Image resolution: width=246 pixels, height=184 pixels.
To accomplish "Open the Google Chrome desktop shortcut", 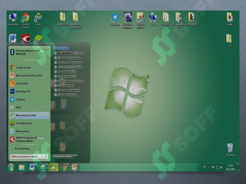I will (26, 21).
